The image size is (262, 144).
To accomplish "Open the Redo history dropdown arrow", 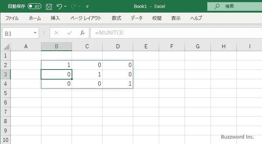I will point(80,6).
